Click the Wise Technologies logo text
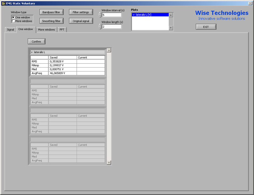This screenshot has height=195, width=254. coord(222,13)
